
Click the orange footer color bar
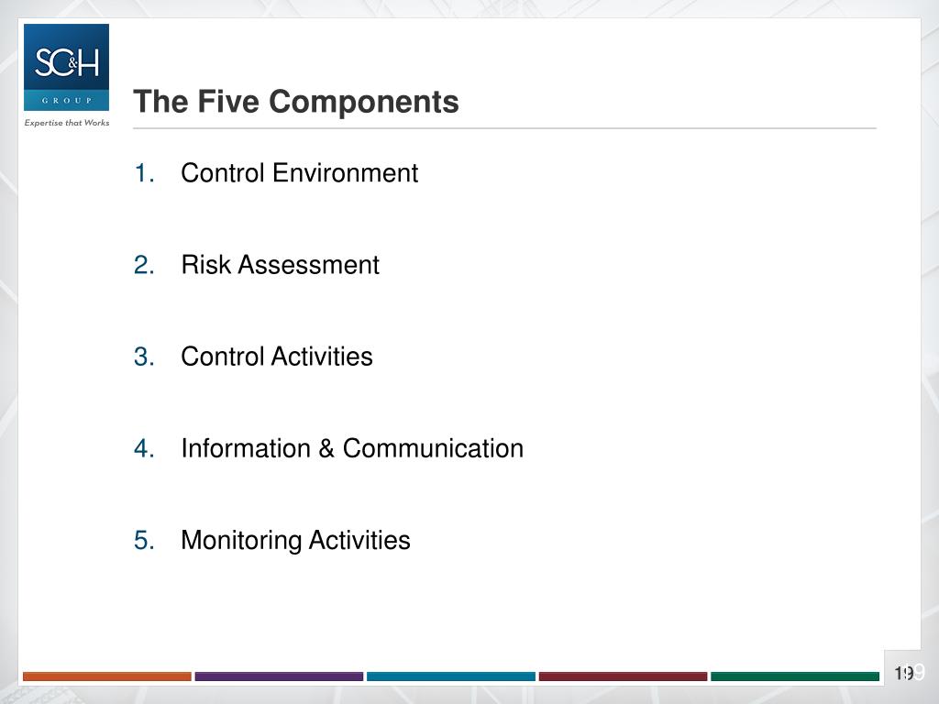click(107, 676)
